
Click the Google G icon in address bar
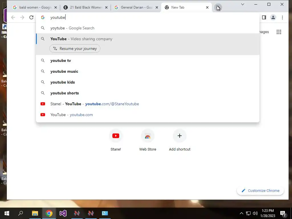(x=43, y=17)
